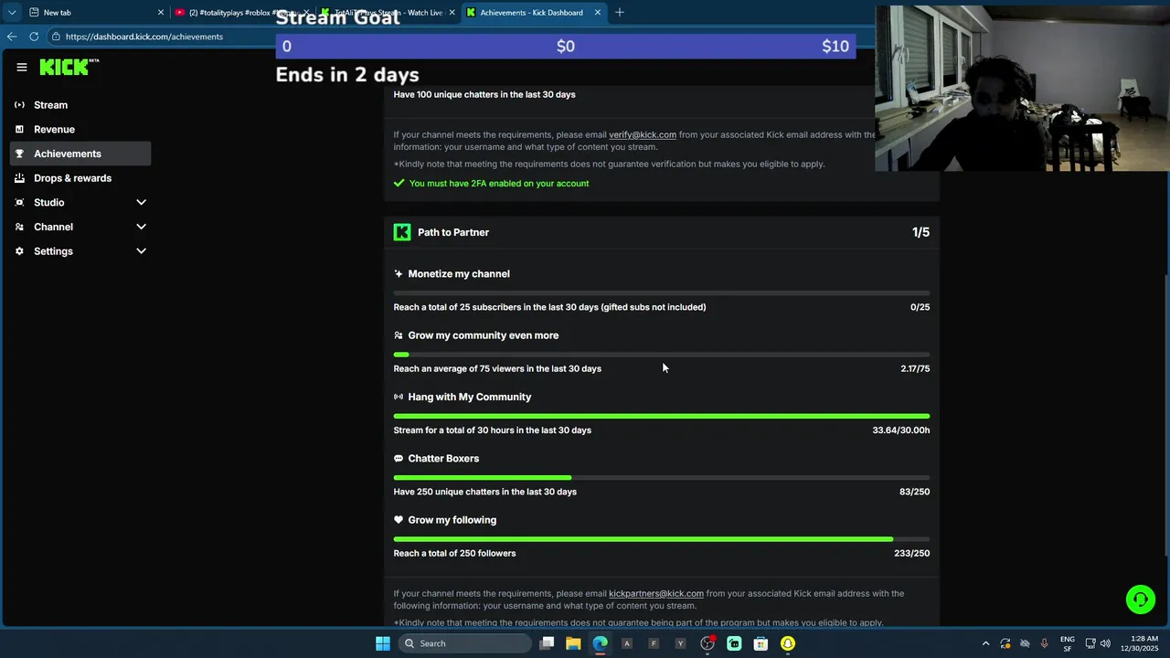Click the Achievements trophy icon
This screenshot has height=658, width=1170.
19,154
